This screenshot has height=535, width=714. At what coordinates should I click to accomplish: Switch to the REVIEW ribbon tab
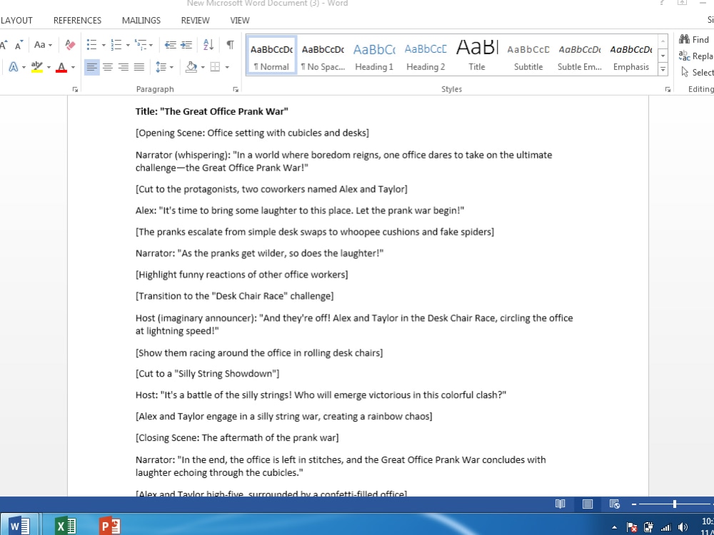[x=195, y=20]
